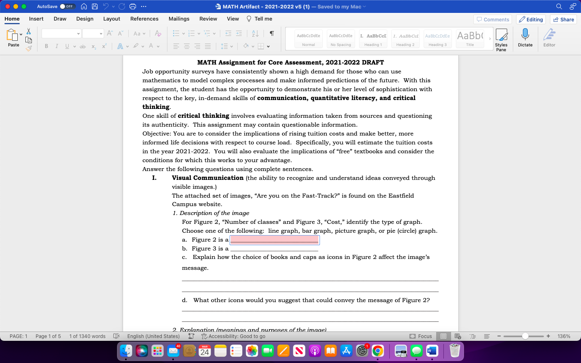
Task: Select the Format Painter tool
Action: click(28, 48)
